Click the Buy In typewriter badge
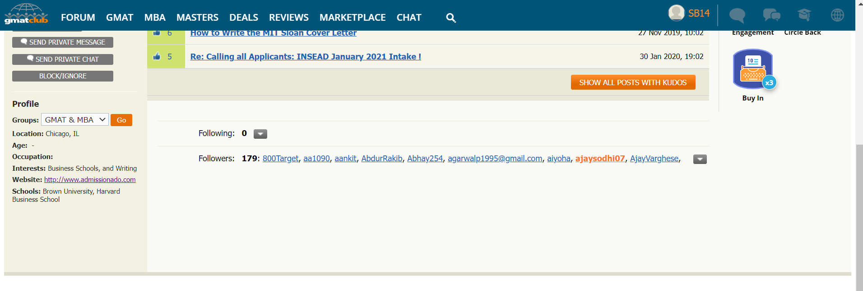The width and height of the screenshot is (863, 291). 753,69
